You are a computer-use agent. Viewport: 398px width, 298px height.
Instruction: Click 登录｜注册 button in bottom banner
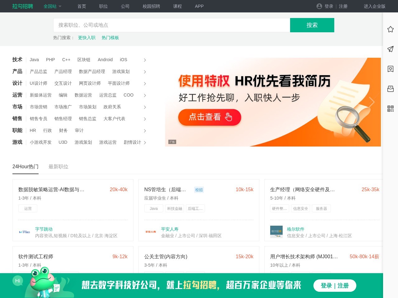point(335,286)
